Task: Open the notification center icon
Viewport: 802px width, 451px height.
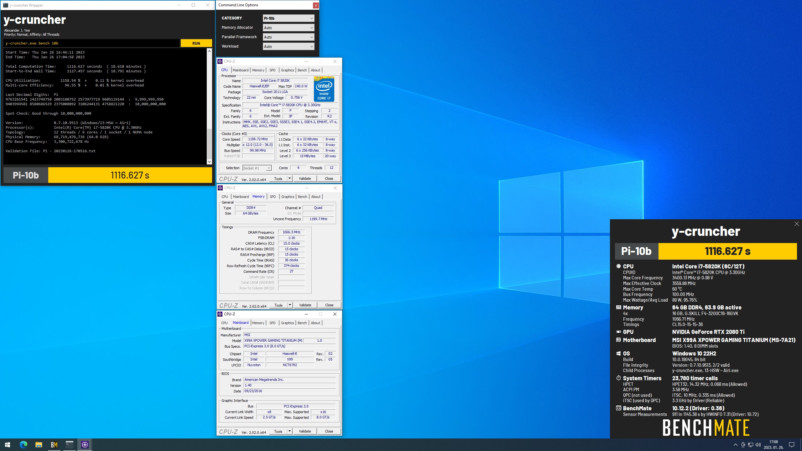Action: (x=792, y=445)
